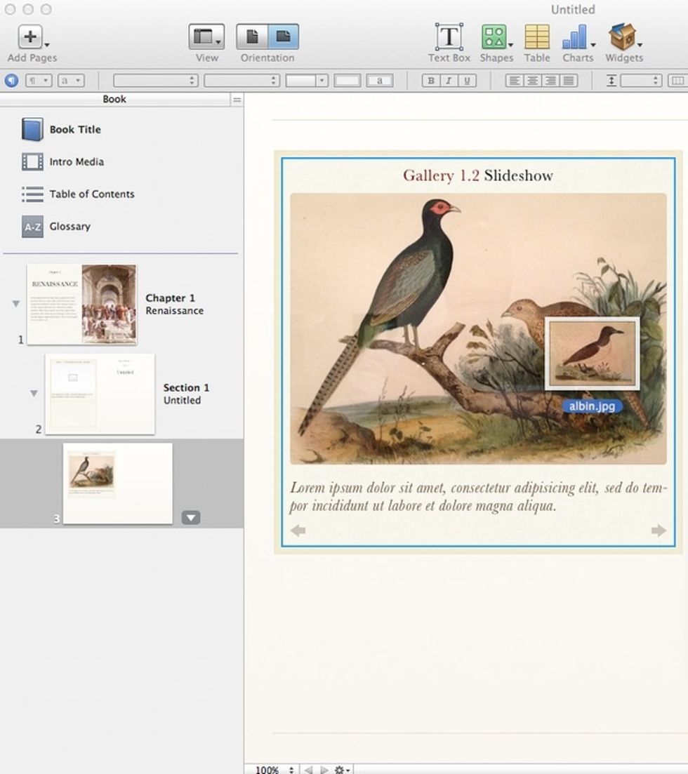Image resolution: width=688 pixels, height=774 pixels.
Task: Click the Glossary A-Z icon
Action: pos(32,227)
